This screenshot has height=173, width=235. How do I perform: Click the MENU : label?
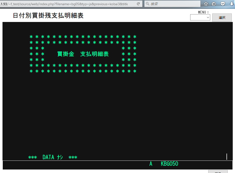pyautogui.click(x=203, y=12)
